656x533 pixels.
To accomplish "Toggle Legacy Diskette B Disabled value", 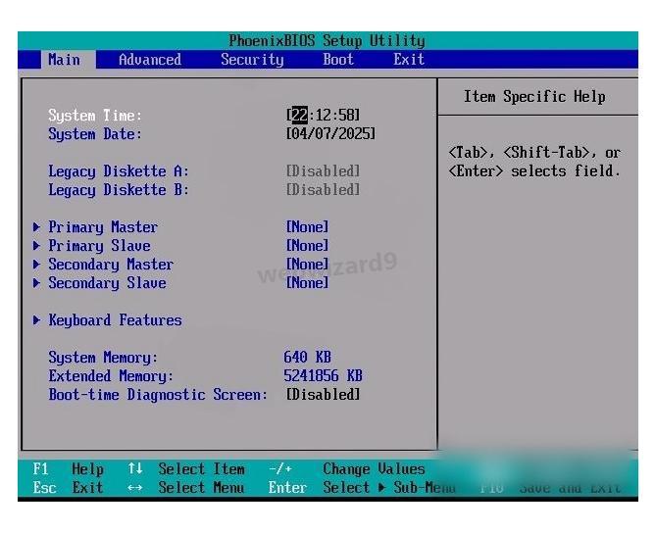I will (x=323, y=190).
